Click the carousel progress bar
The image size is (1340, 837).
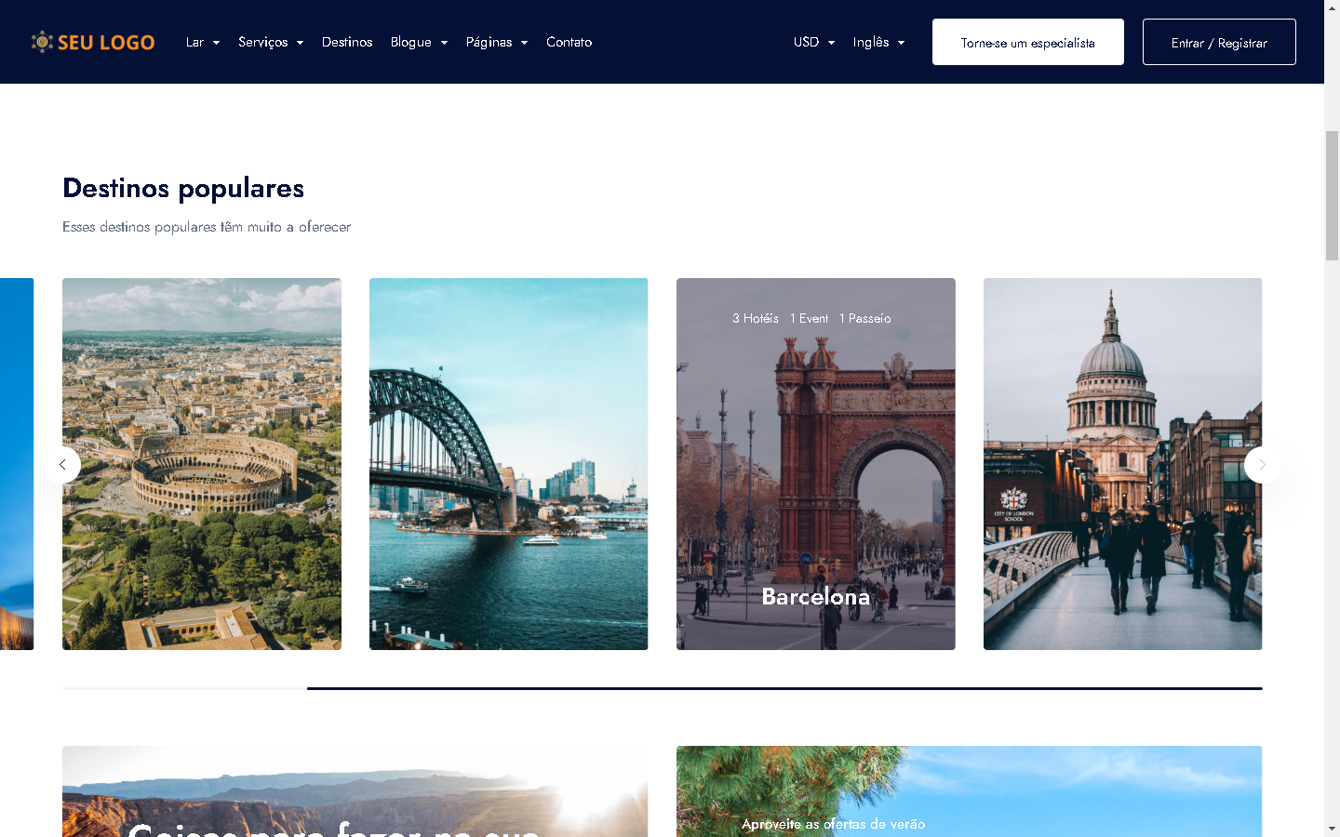pos(662,688)
